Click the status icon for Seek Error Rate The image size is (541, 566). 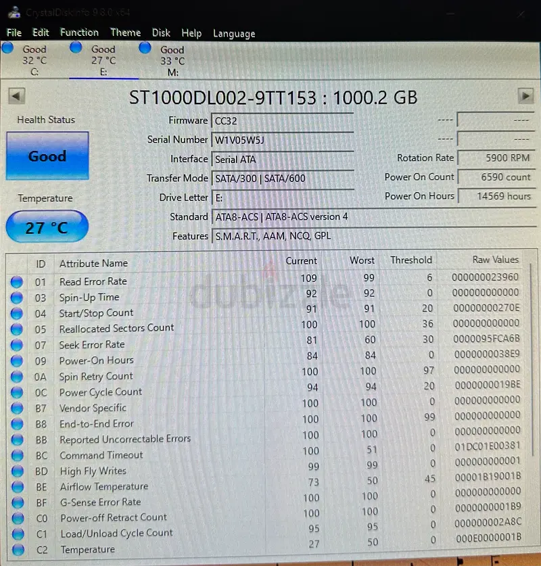coord(17,345)
